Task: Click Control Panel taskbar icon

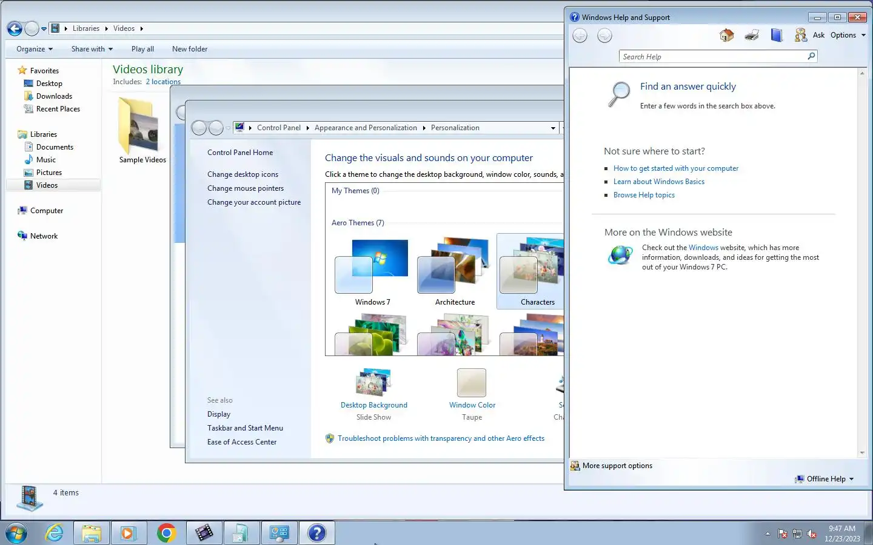Action: click(279, 533)
